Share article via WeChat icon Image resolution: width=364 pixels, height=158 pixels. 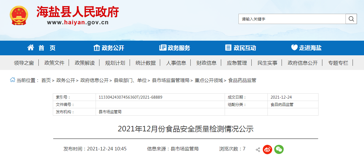point(279,150)
